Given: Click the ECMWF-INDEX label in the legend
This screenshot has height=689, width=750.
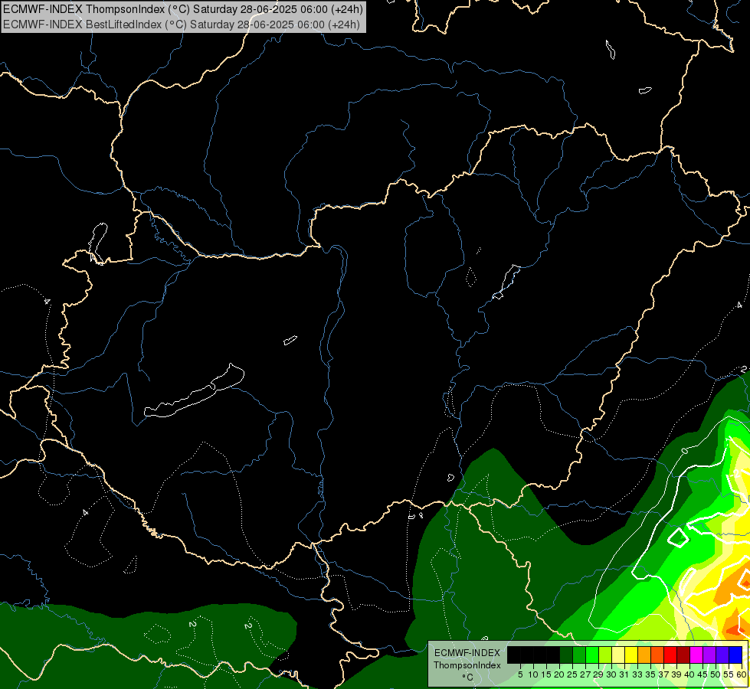Looking at the screenshot, I should point(467,653).
